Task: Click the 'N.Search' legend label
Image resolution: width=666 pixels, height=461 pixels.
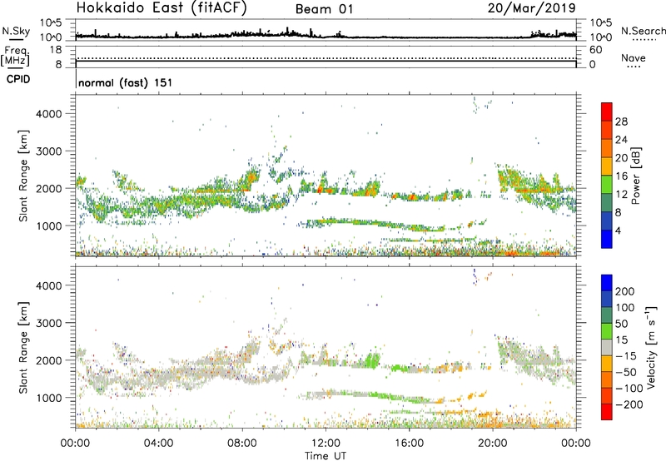Action: (643, 31)
